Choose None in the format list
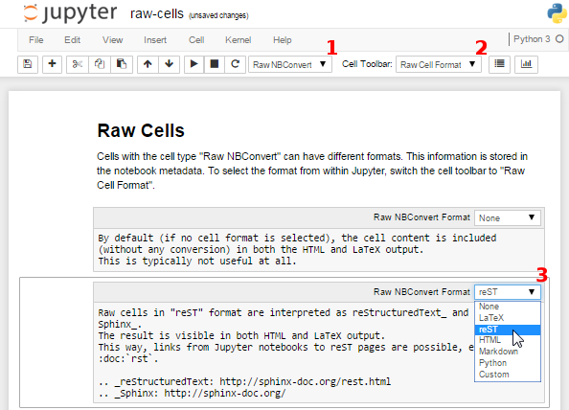Viewport: 569px width, 410px height. (x=508, y=307)
